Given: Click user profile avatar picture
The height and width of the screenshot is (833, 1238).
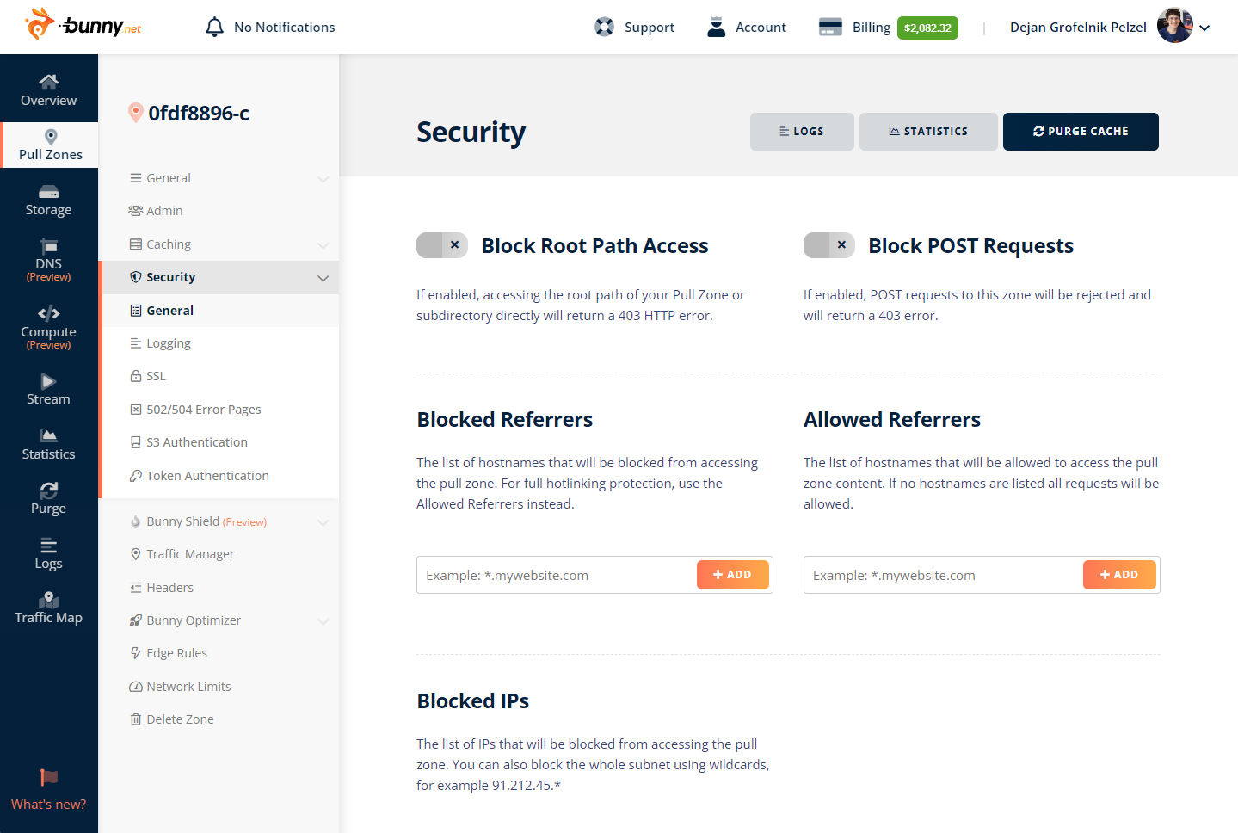Looking at the screenshot, I should pyautogui.click(x=1175, y=26).
